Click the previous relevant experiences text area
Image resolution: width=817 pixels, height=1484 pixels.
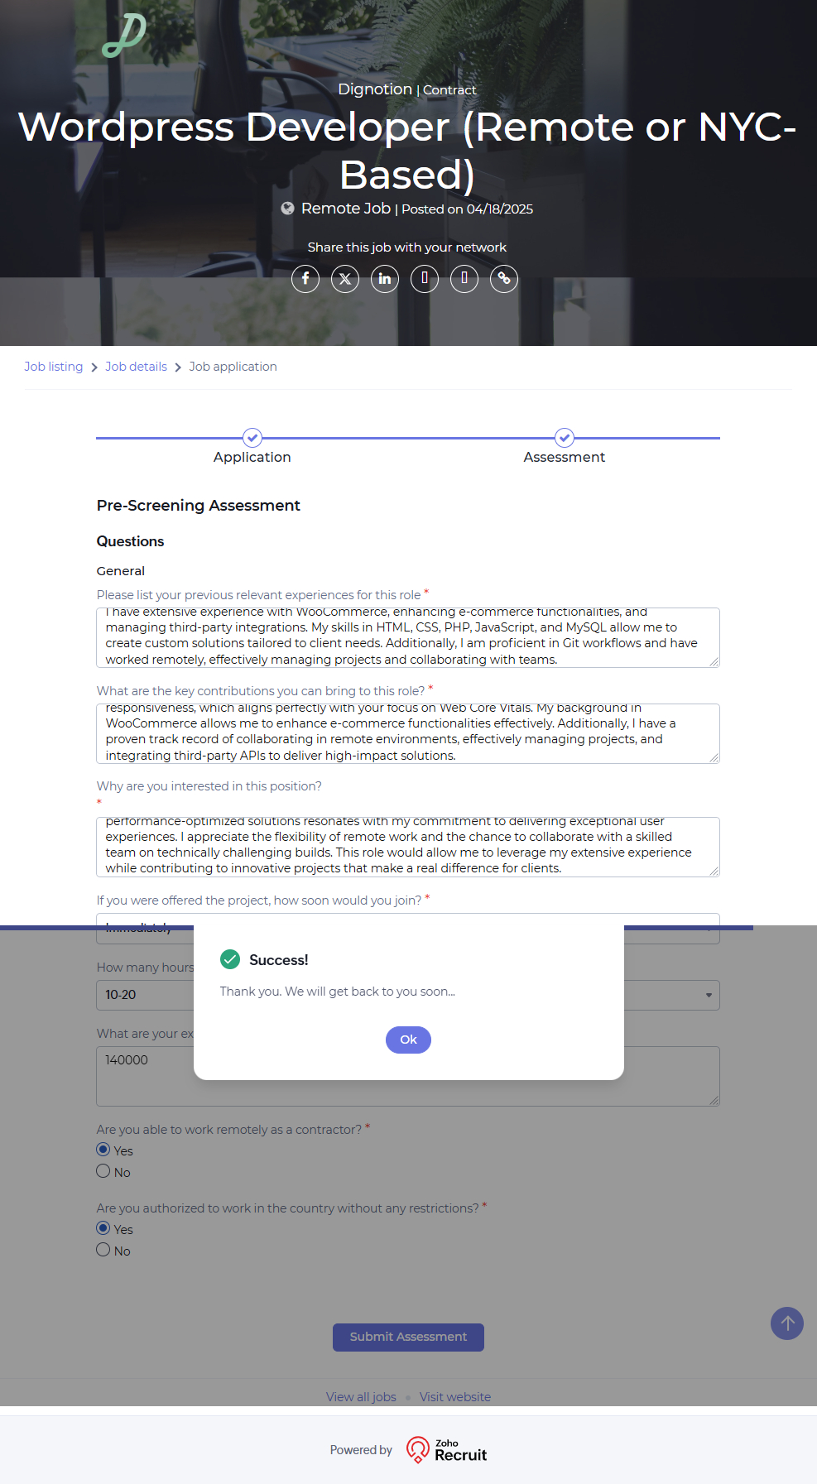(407, 637)
